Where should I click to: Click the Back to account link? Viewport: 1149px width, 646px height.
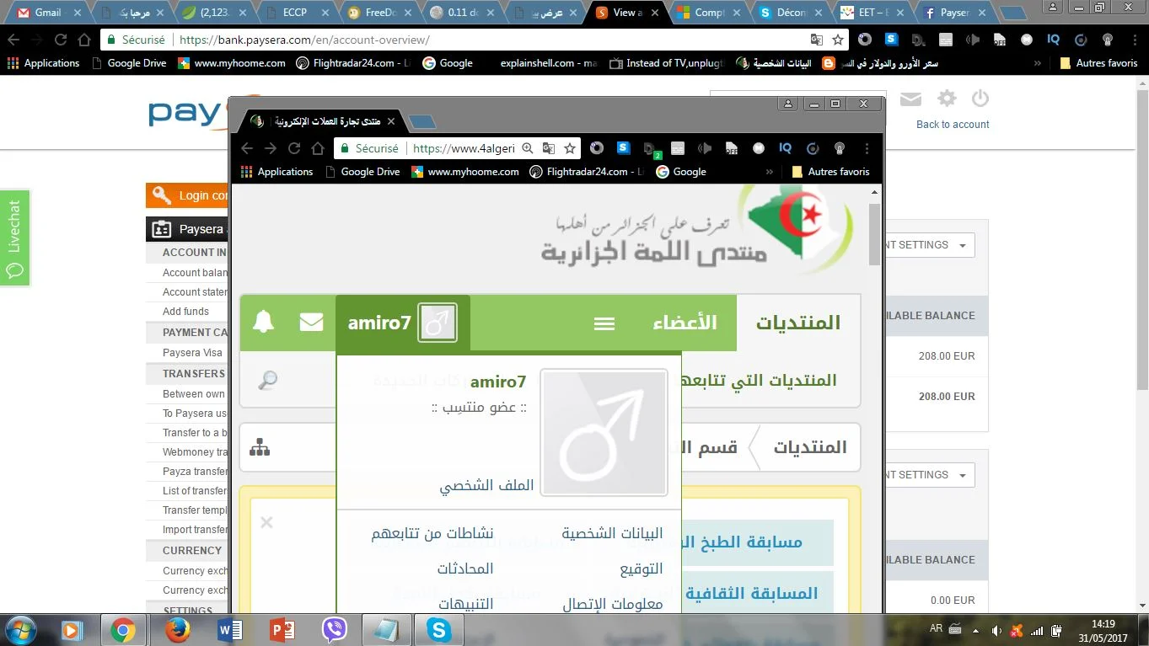coord(953,125)
